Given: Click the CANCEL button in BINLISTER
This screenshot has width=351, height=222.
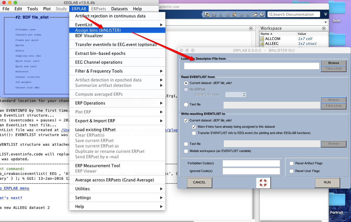Looking at the screenshot, I should (x=199, y=183).
